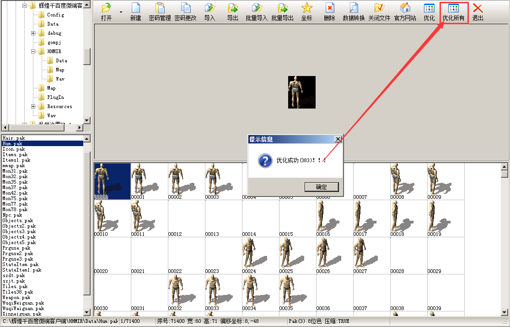Click the 优化 optimize icon
The image size is (510, 327).
point(429,12)
